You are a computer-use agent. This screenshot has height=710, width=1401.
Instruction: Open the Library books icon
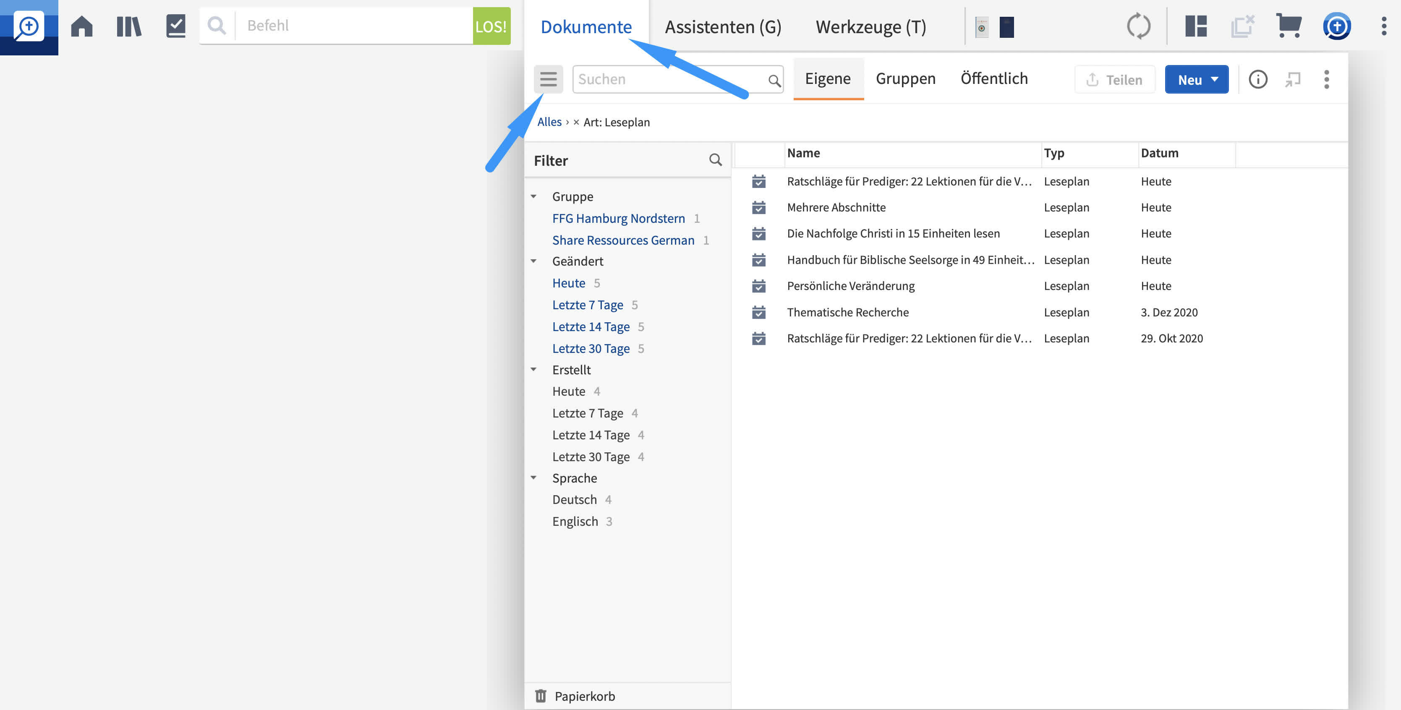pyautogui.click(x=129, y=26)
